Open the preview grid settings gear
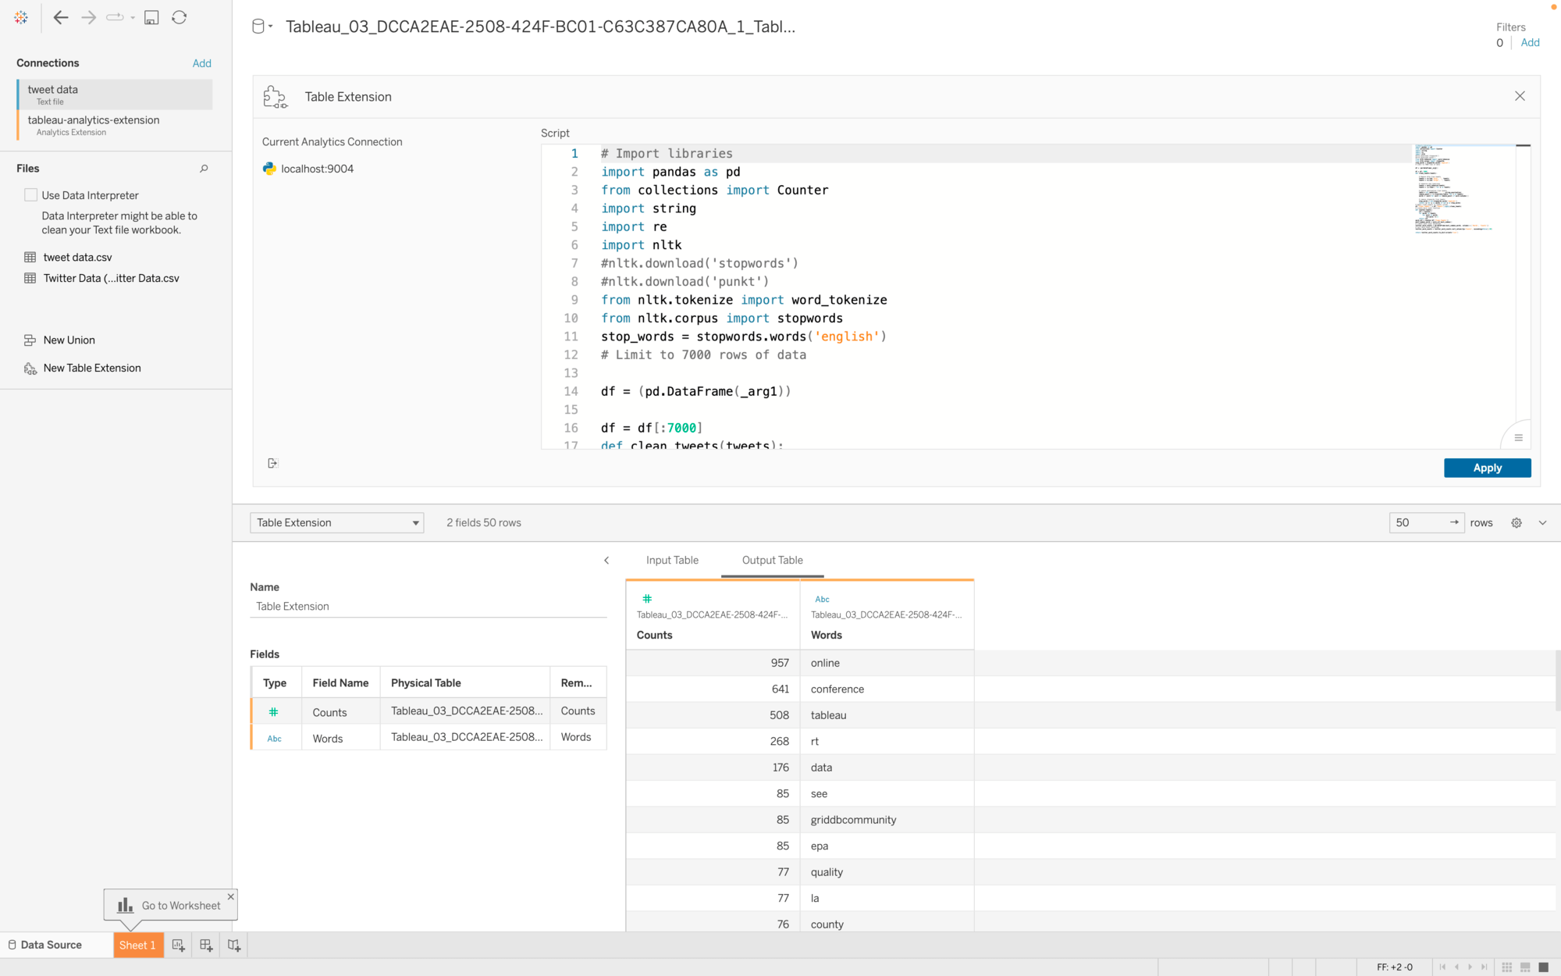 (1516, 523)
